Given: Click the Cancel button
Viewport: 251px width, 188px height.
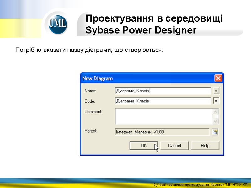Looking at the screenshot, I should pos(174,145).
